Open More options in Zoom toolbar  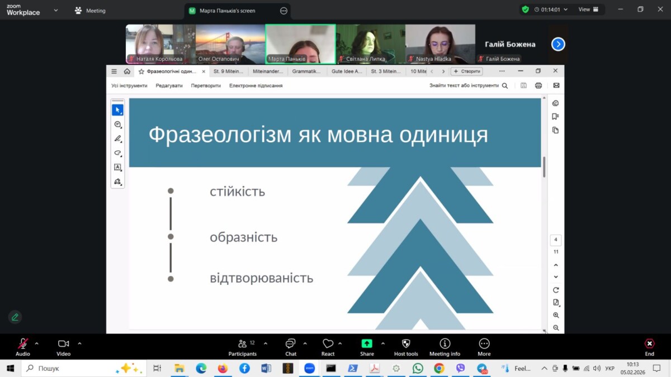[484, 347]
